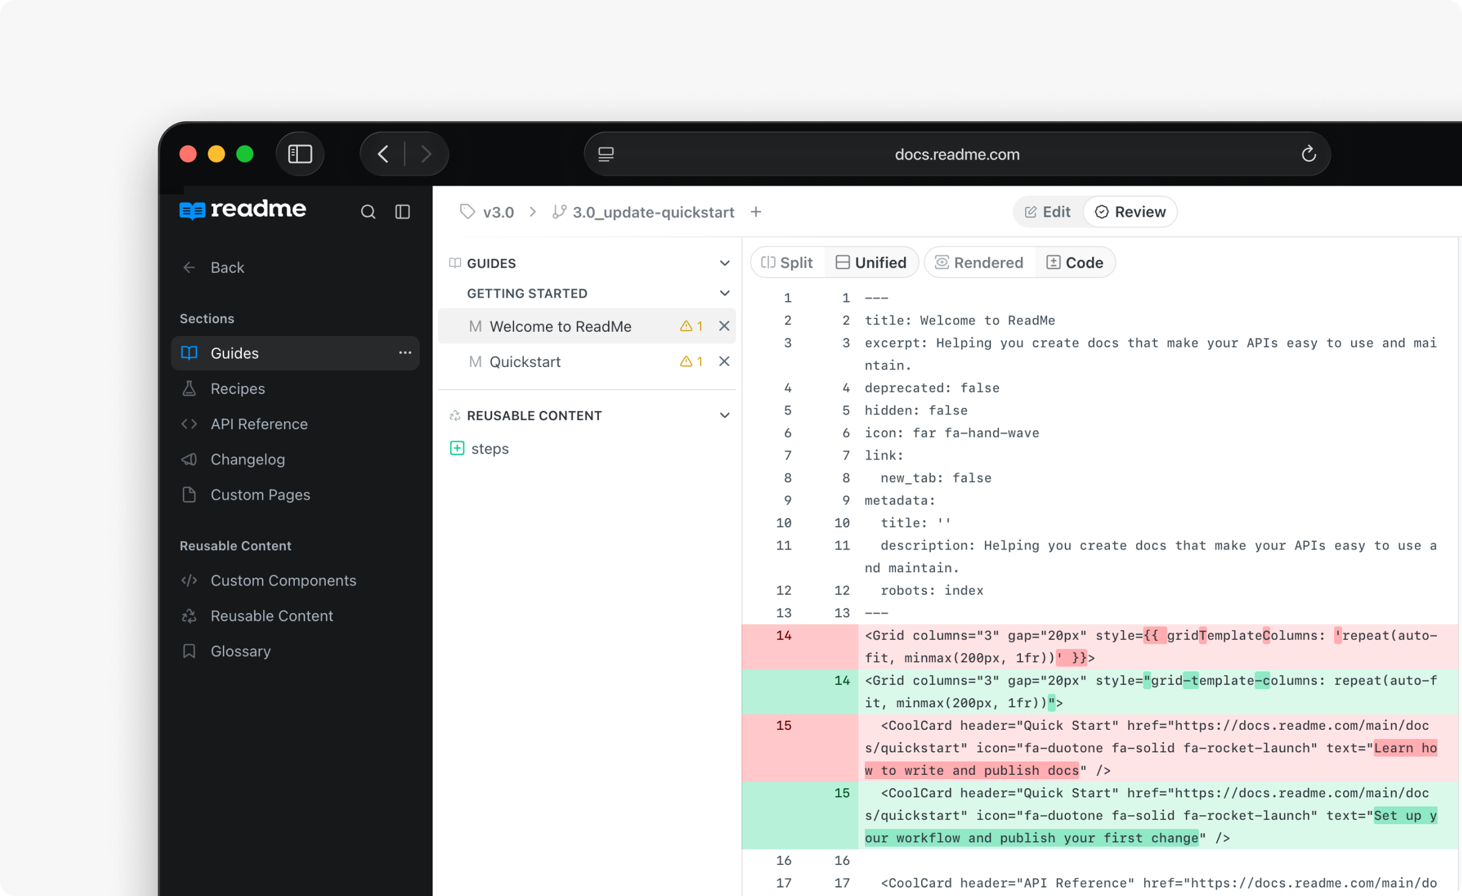Switch to Edit mode
Screen dimensions: 1462x896
[1048, 212]
